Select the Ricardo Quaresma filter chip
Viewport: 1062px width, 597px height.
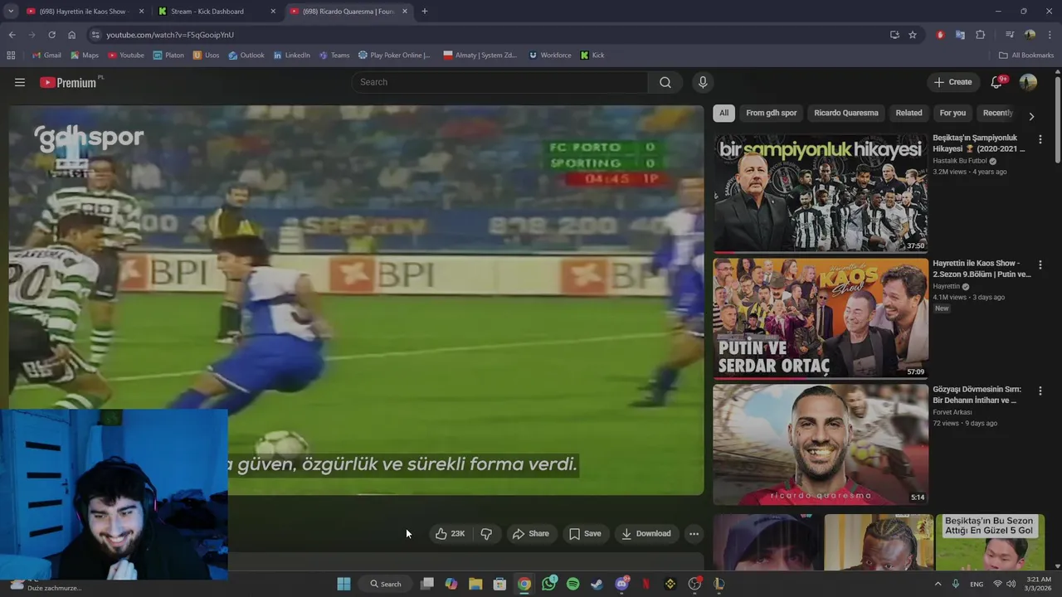click(845, 113)
